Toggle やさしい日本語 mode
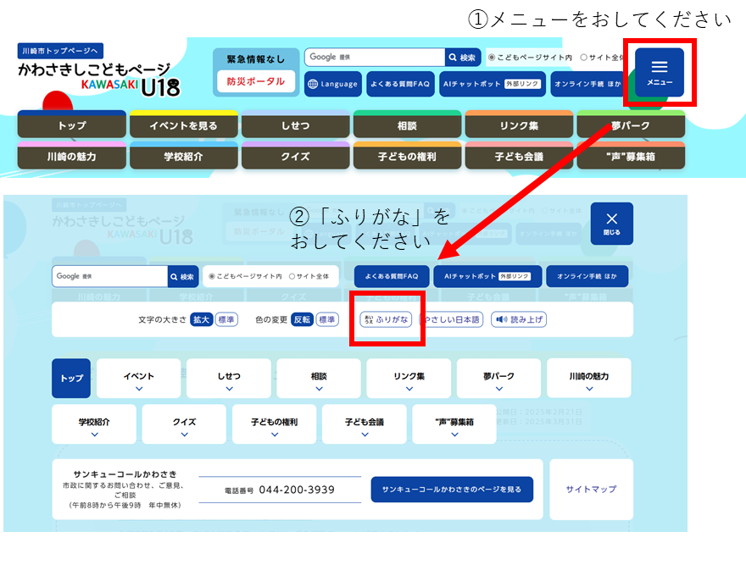 point(452,319)
